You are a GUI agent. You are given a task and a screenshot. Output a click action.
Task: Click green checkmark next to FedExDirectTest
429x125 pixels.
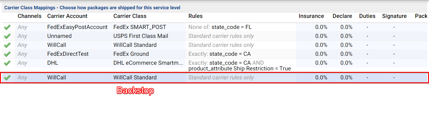point(7,54)
